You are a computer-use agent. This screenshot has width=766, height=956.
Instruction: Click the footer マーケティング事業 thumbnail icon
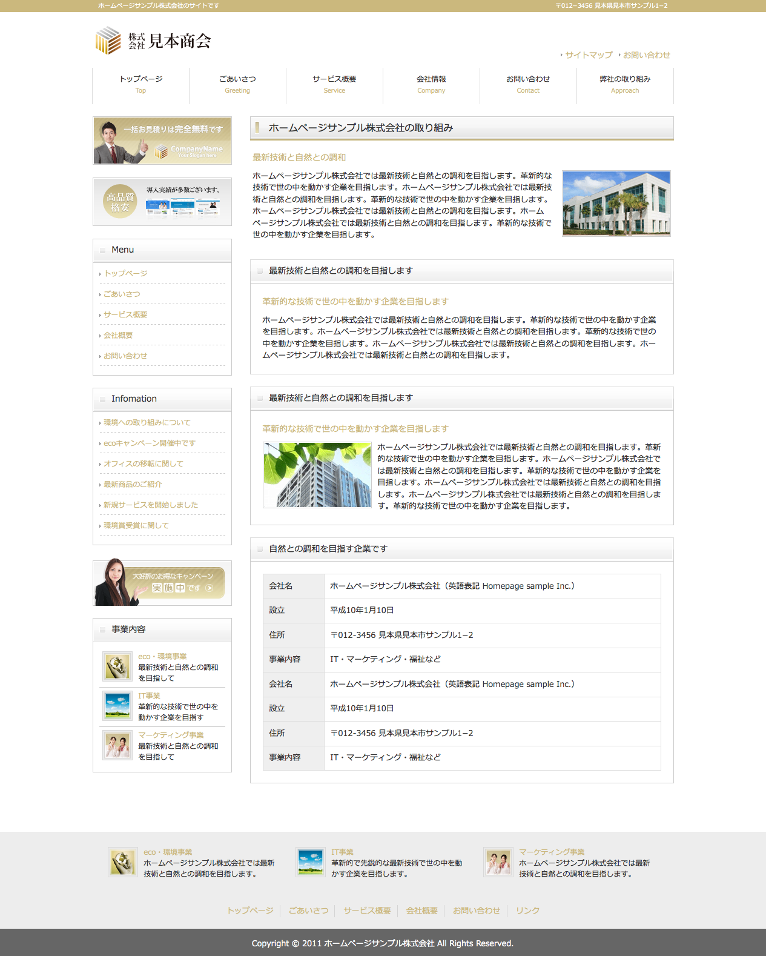click(498, 861)
